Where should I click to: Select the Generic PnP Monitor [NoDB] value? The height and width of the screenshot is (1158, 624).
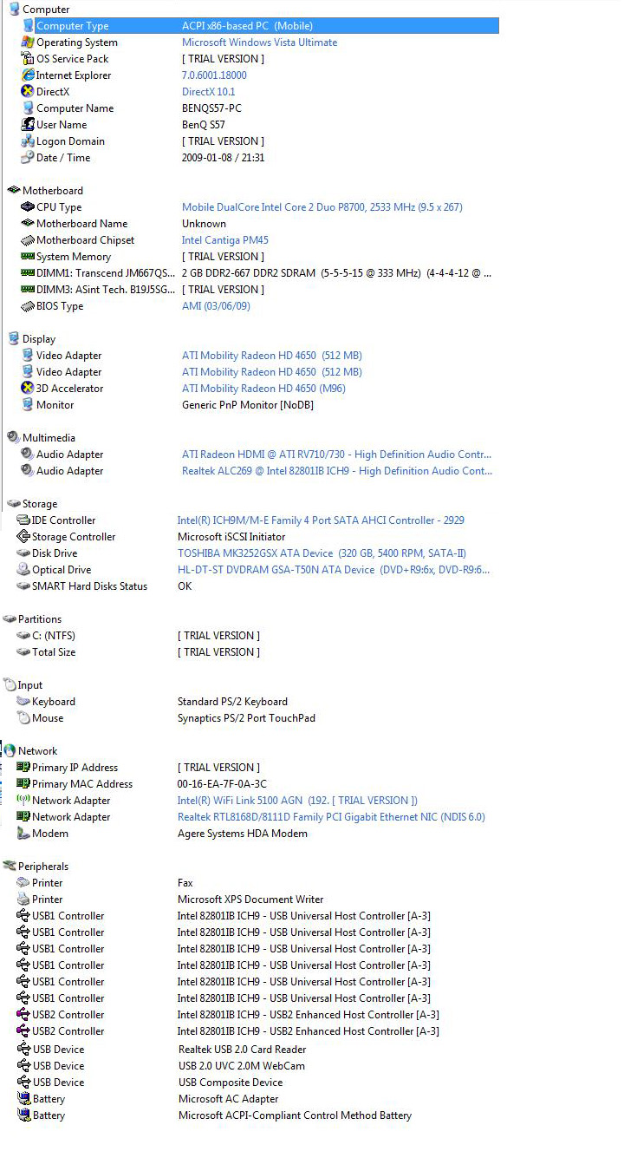click(248, 405)
